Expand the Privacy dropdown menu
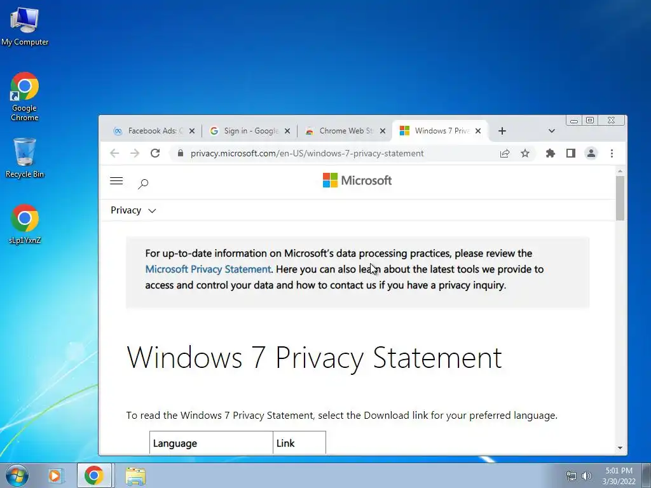Screen dimensions: 651x488 tap(134, 210)
